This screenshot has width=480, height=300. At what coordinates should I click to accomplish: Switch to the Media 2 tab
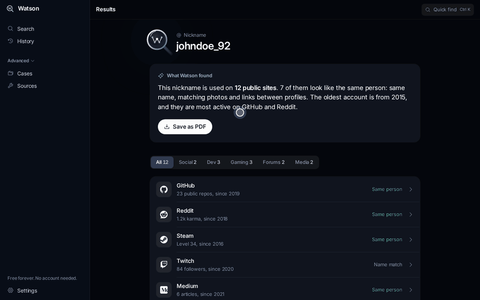click(304, 162)
